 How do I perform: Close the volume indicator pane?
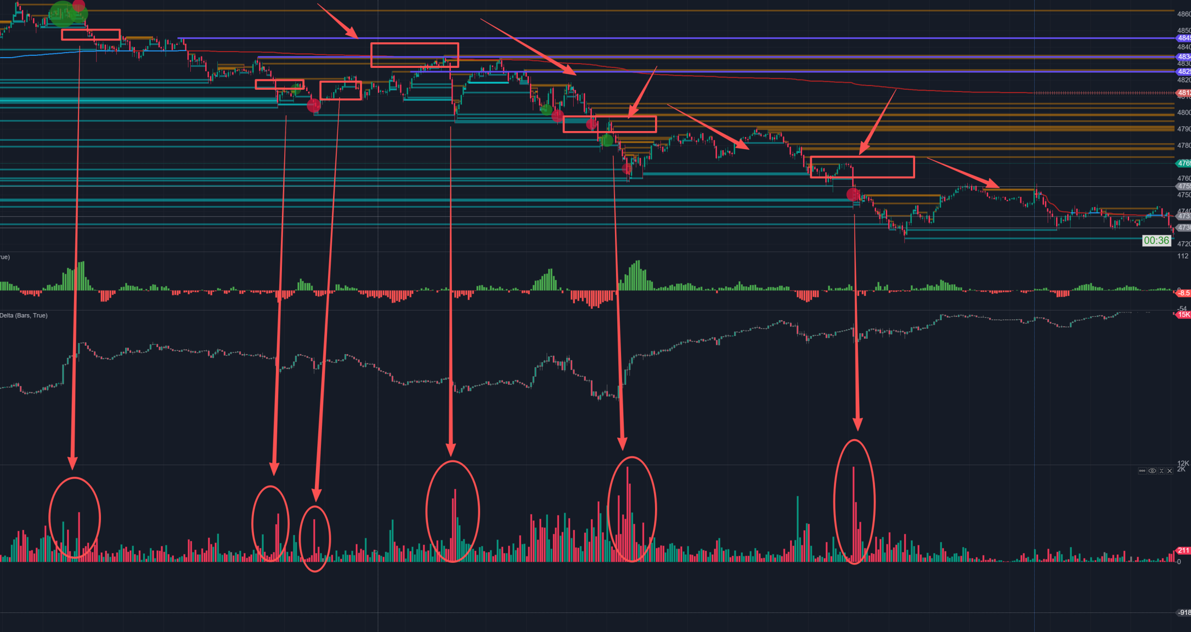pos(1170,471)
